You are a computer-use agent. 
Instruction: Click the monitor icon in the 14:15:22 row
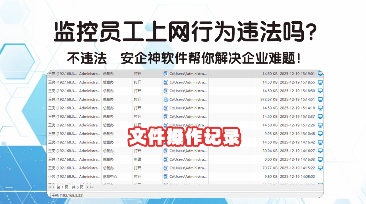point(320,168)
